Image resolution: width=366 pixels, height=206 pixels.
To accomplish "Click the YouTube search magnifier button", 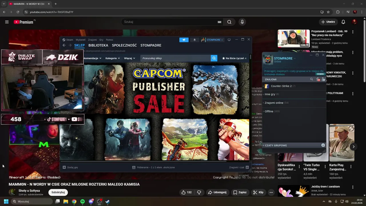I will click(229, 22).
